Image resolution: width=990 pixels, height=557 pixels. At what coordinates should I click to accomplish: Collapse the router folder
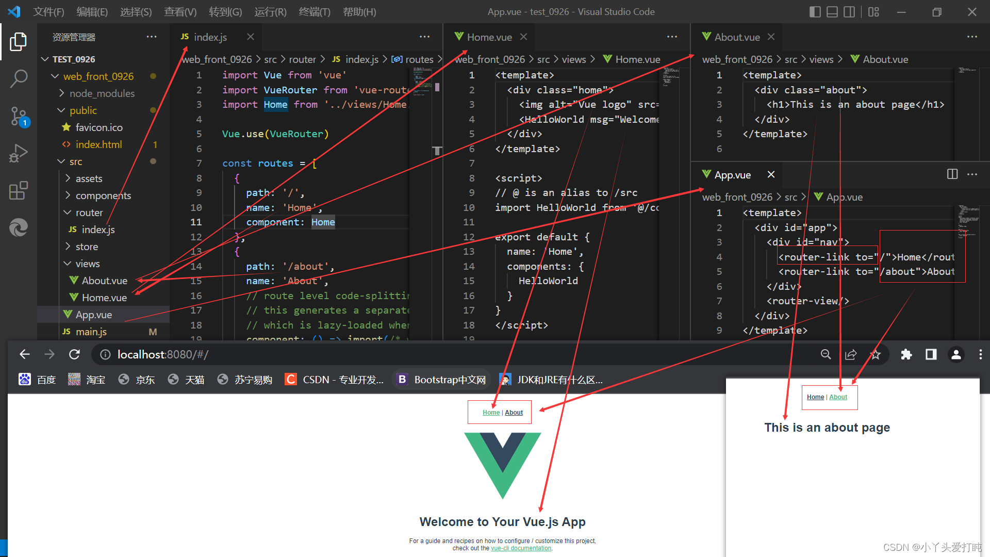[68, 212]
